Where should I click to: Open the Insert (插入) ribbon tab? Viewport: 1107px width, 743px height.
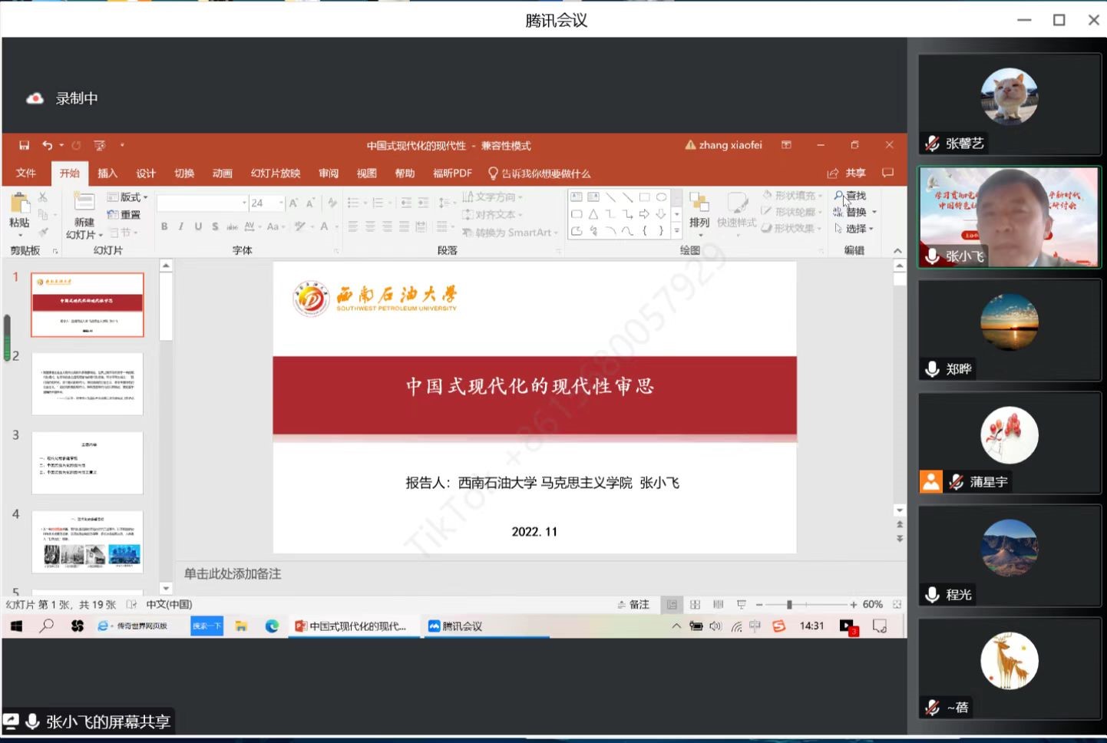coord(107,173)
